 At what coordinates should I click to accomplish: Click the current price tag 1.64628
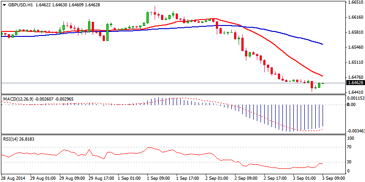click(355, 83)
